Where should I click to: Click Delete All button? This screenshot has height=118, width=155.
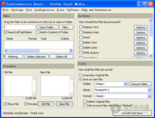pos(61,57)
